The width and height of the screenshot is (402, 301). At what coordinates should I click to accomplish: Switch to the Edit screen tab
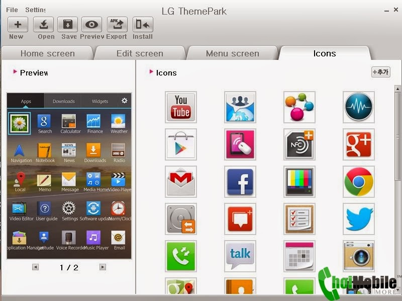tap(140, 53)
